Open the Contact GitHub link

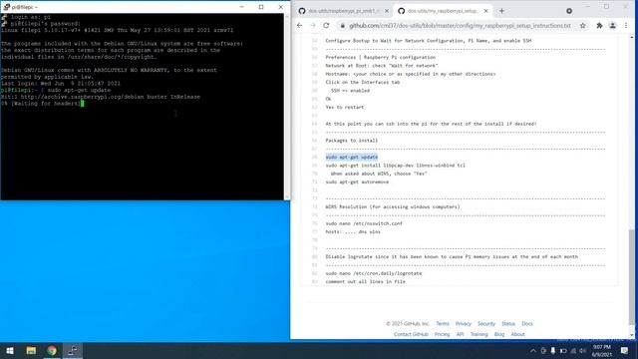411,334
